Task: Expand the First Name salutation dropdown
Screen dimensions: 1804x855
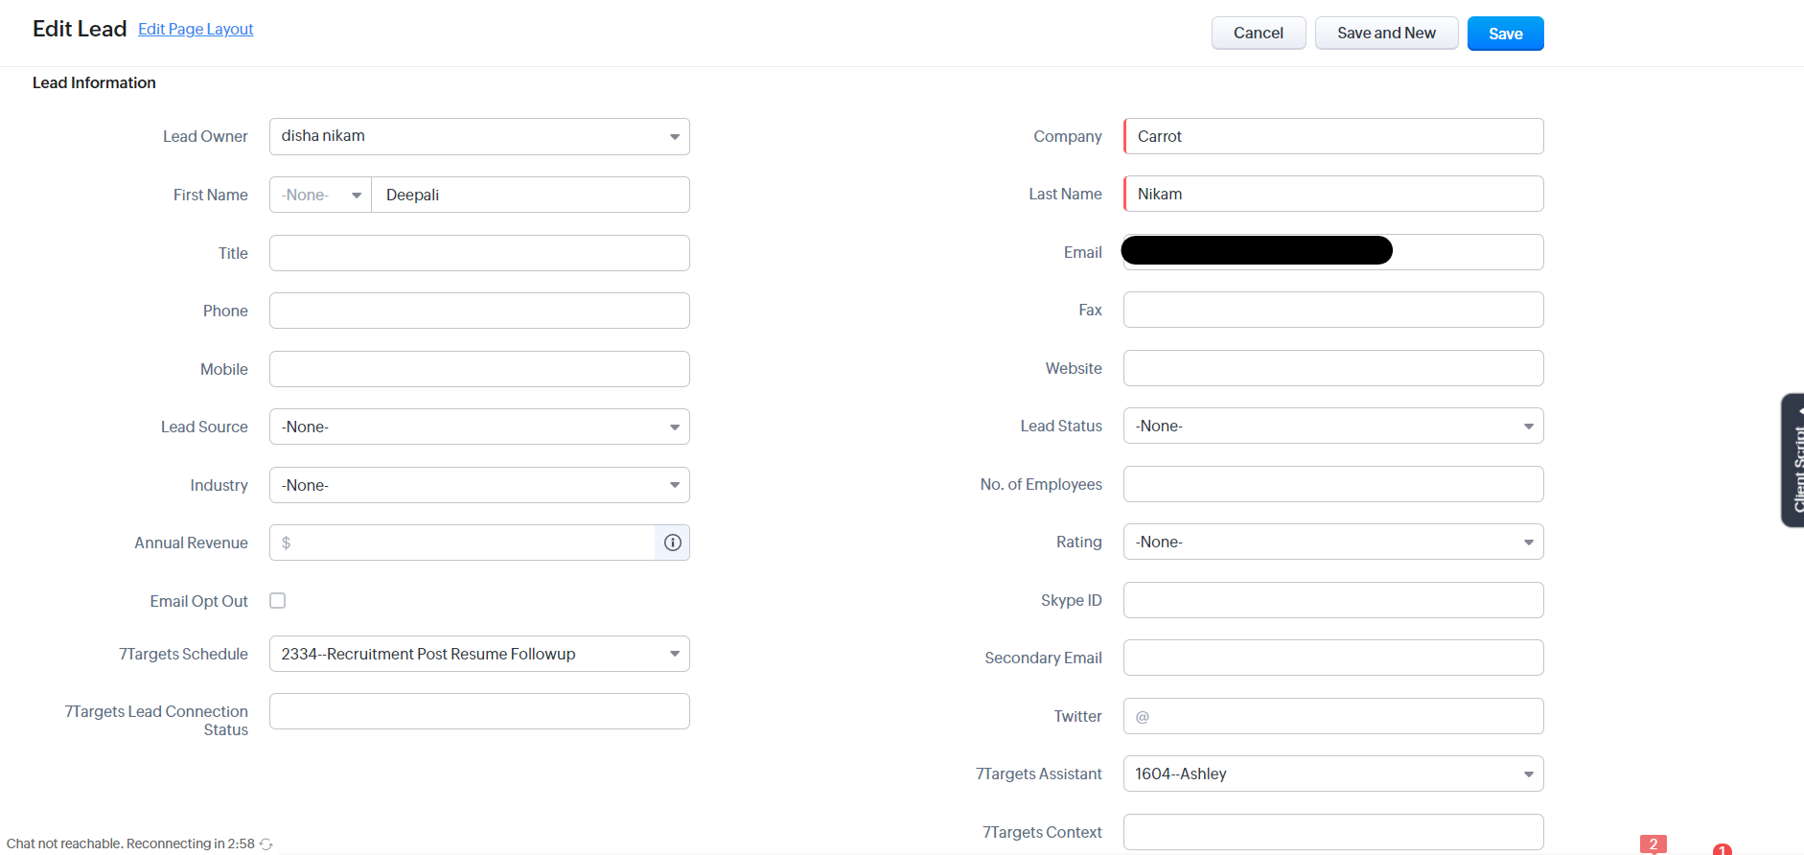Action: pos(321,196)
